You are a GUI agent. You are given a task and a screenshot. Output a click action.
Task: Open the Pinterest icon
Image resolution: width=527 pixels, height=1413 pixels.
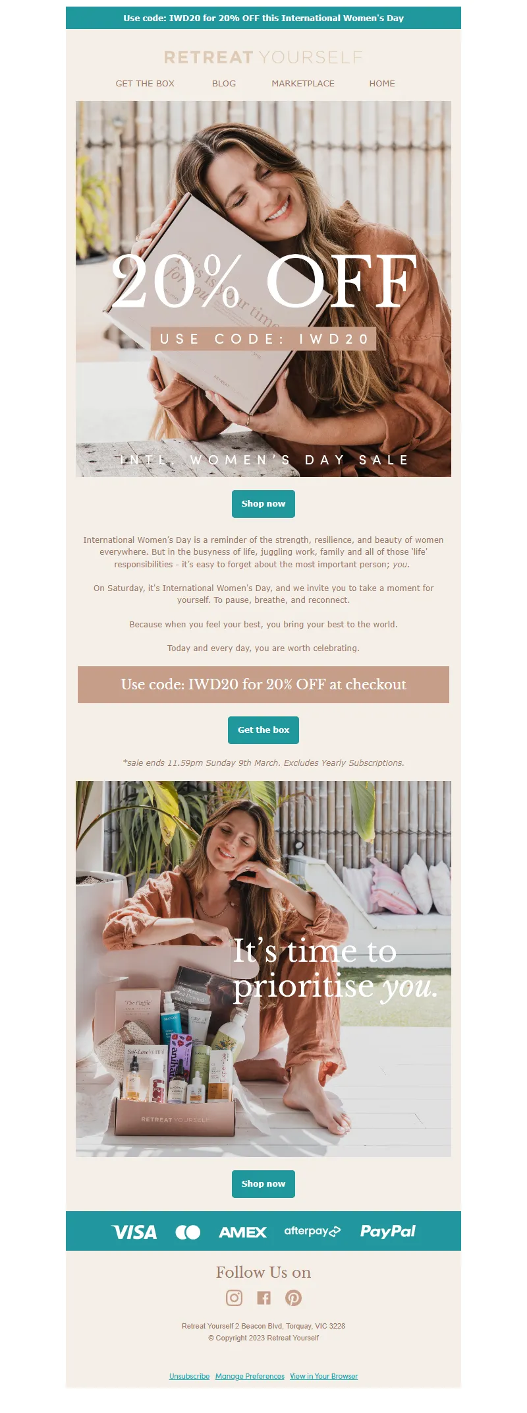tap(293, 1298)
